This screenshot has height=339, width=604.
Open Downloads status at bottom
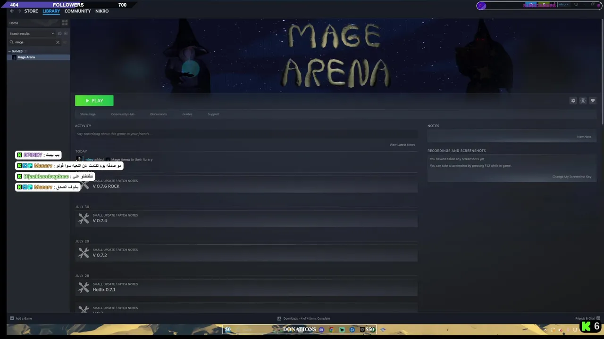pos(303,318)
